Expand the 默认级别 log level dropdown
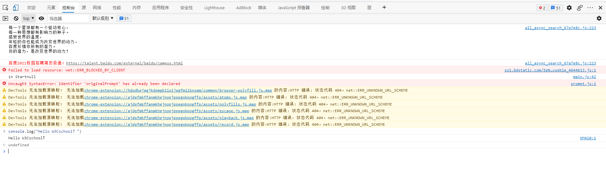Screen dimensions: 606x169 (103, 19)
